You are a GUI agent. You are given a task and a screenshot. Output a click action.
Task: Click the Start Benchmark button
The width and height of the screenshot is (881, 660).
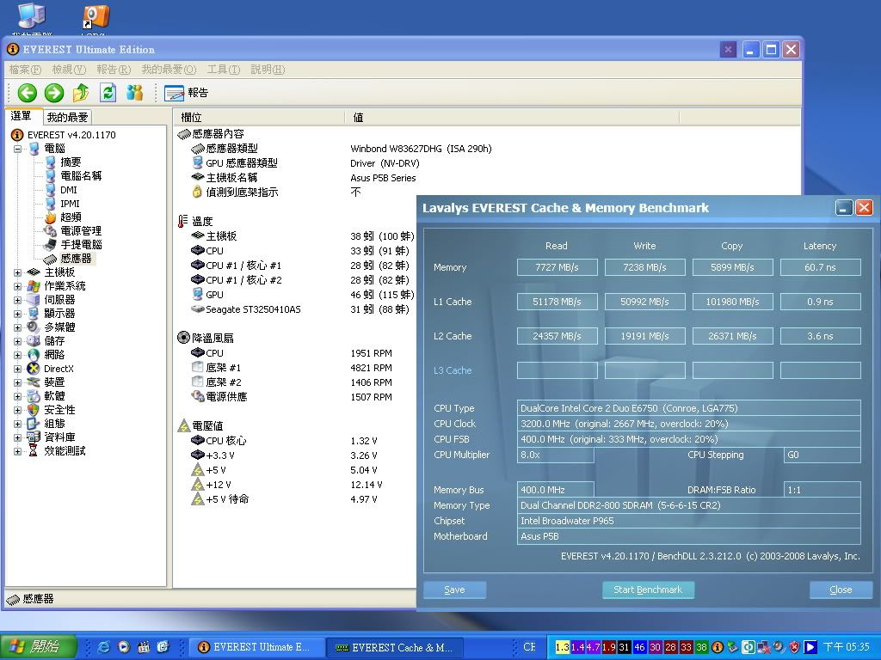click(648, 590)
